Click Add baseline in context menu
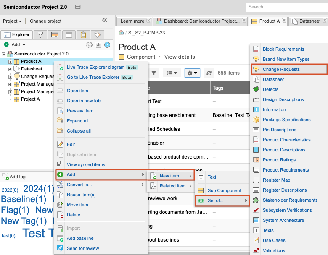 80,238
